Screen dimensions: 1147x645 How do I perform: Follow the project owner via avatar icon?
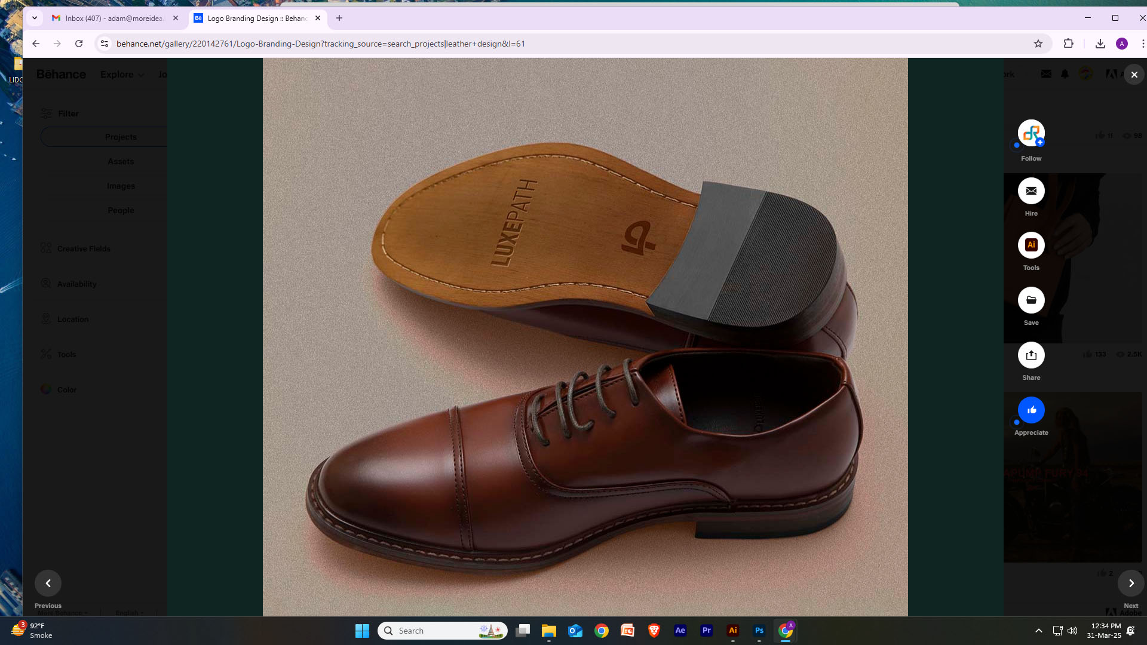click(1031, 134)
